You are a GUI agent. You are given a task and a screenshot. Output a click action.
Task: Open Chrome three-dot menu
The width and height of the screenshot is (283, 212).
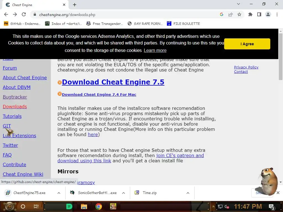pos(277,14)
